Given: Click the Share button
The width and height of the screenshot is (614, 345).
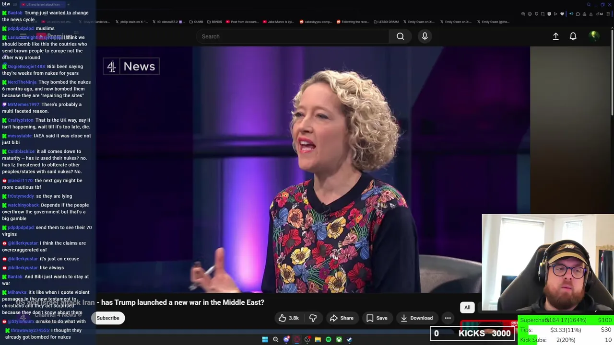Looking at the screenshot, I should pos(342,318).
